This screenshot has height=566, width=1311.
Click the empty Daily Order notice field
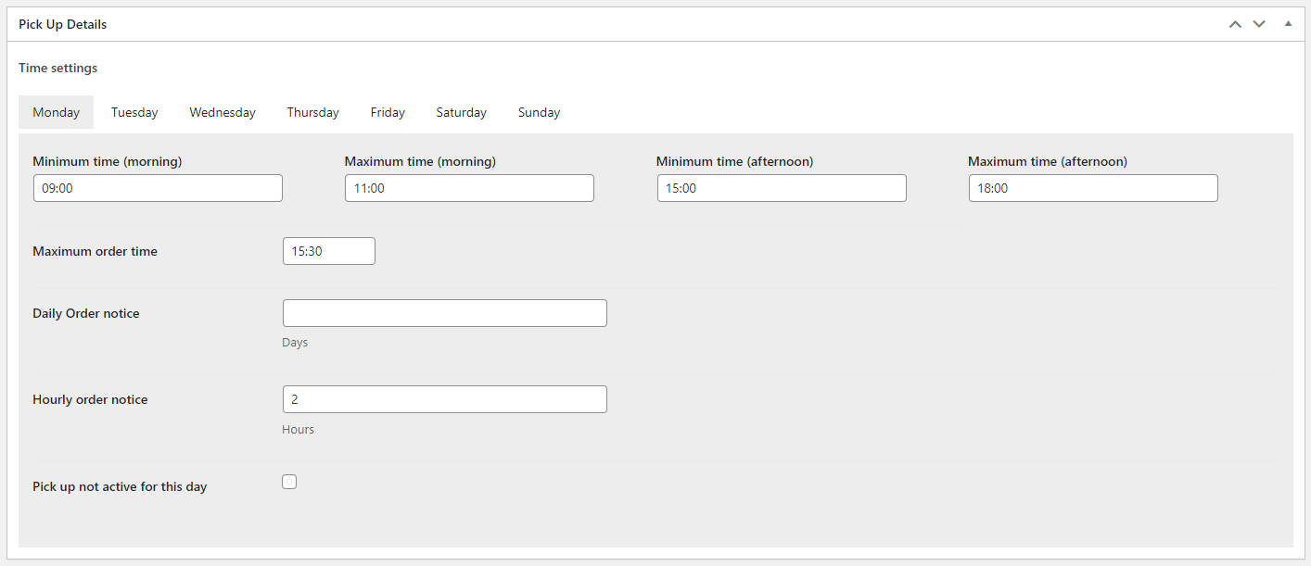(444, 313)
